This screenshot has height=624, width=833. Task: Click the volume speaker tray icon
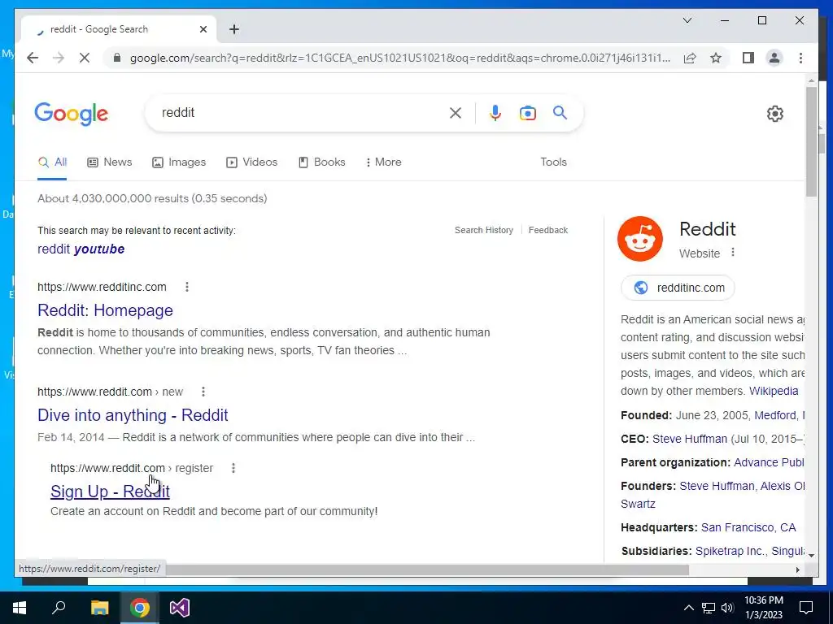pos(726,608)
